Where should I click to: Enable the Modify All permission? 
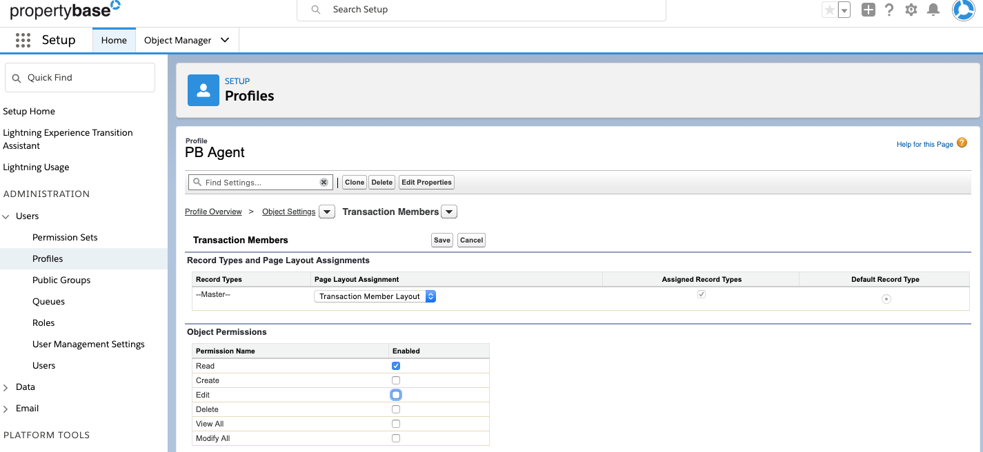click(x=395, y=438)
